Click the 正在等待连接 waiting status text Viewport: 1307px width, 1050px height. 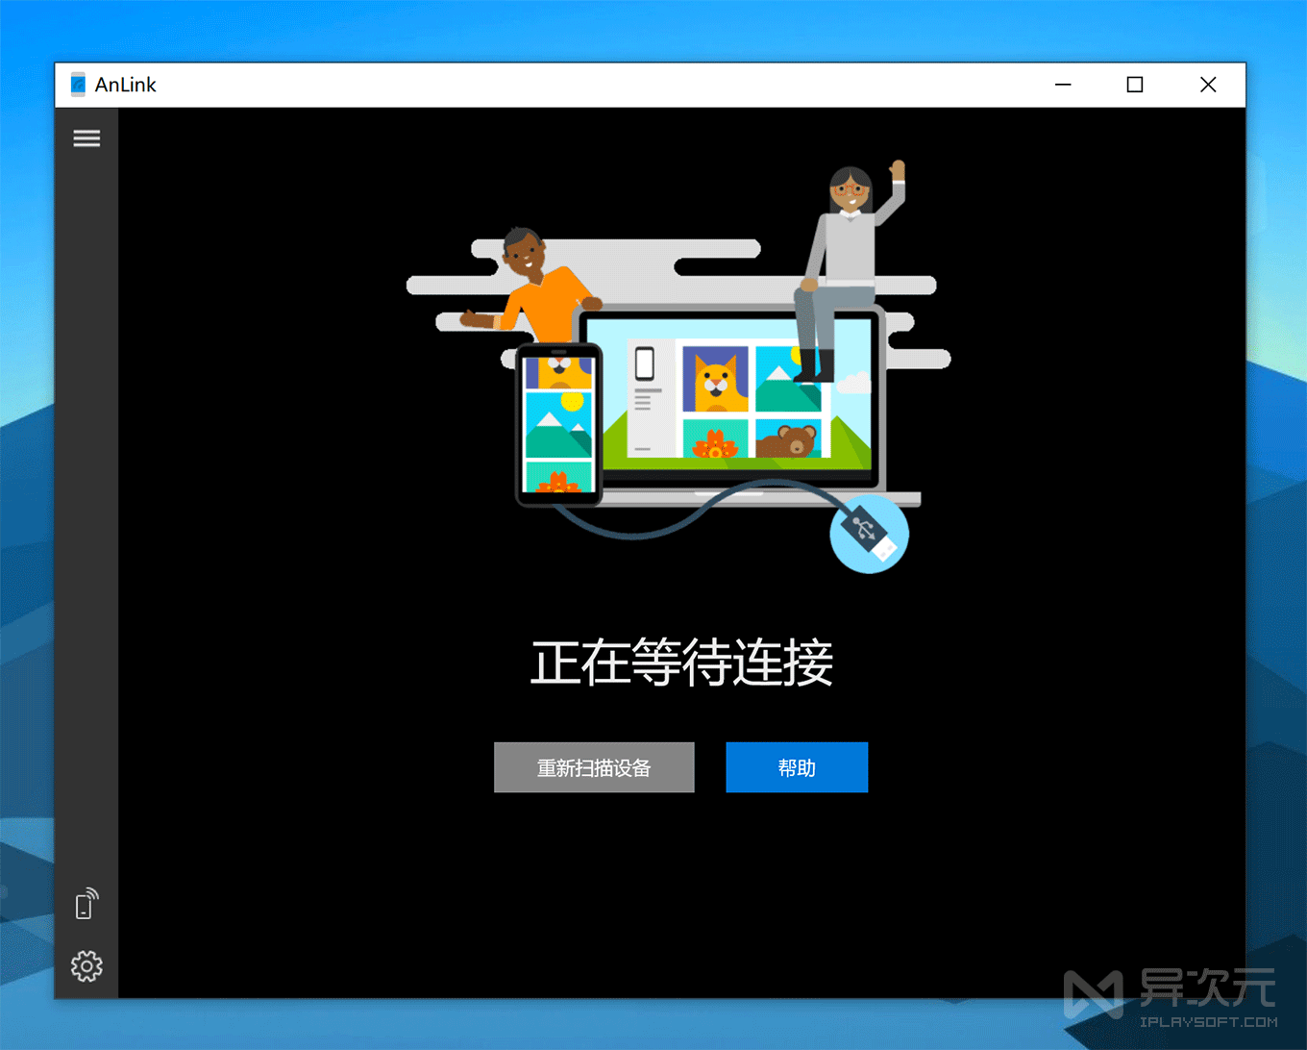pyautogui.click(x=680, y=662)
